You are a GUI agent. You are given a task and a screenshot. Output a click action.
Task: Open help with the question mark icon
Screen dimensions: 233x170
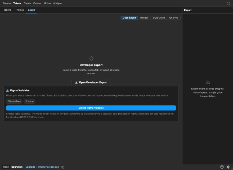point(222,167)
